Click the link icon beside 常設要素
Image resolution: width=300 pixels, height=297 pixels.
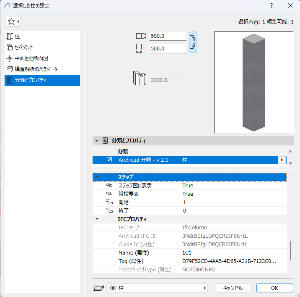pyautogui.click(x=109, y=194)
